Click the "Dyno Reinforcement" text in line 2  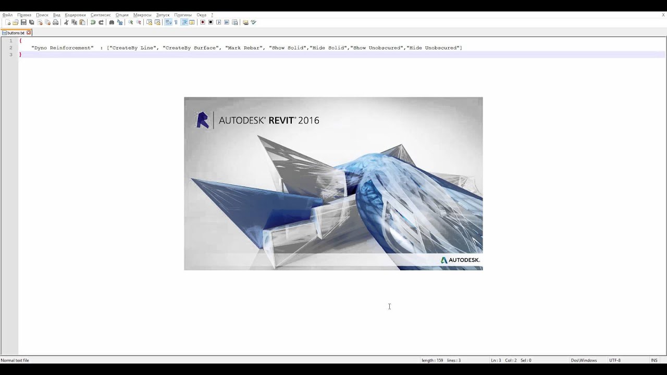click(x=63, y=48)
